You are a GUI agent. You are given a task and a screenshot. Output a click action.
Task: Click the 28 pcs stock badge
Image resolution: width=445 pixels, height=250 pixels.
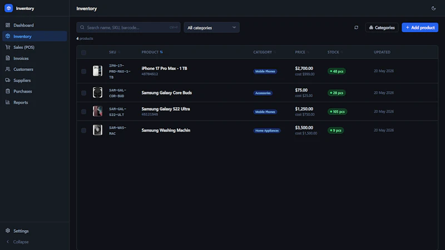click(337, 93)
